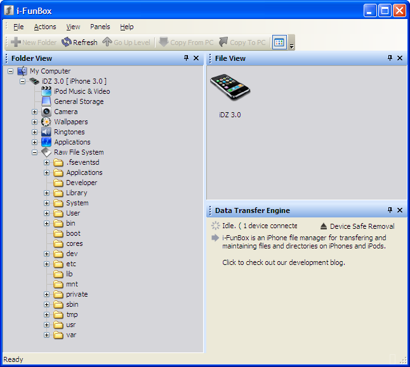Click to check out development blog link
The height and width of the screenshot is (367, 410).
click(x=284, y=262)
